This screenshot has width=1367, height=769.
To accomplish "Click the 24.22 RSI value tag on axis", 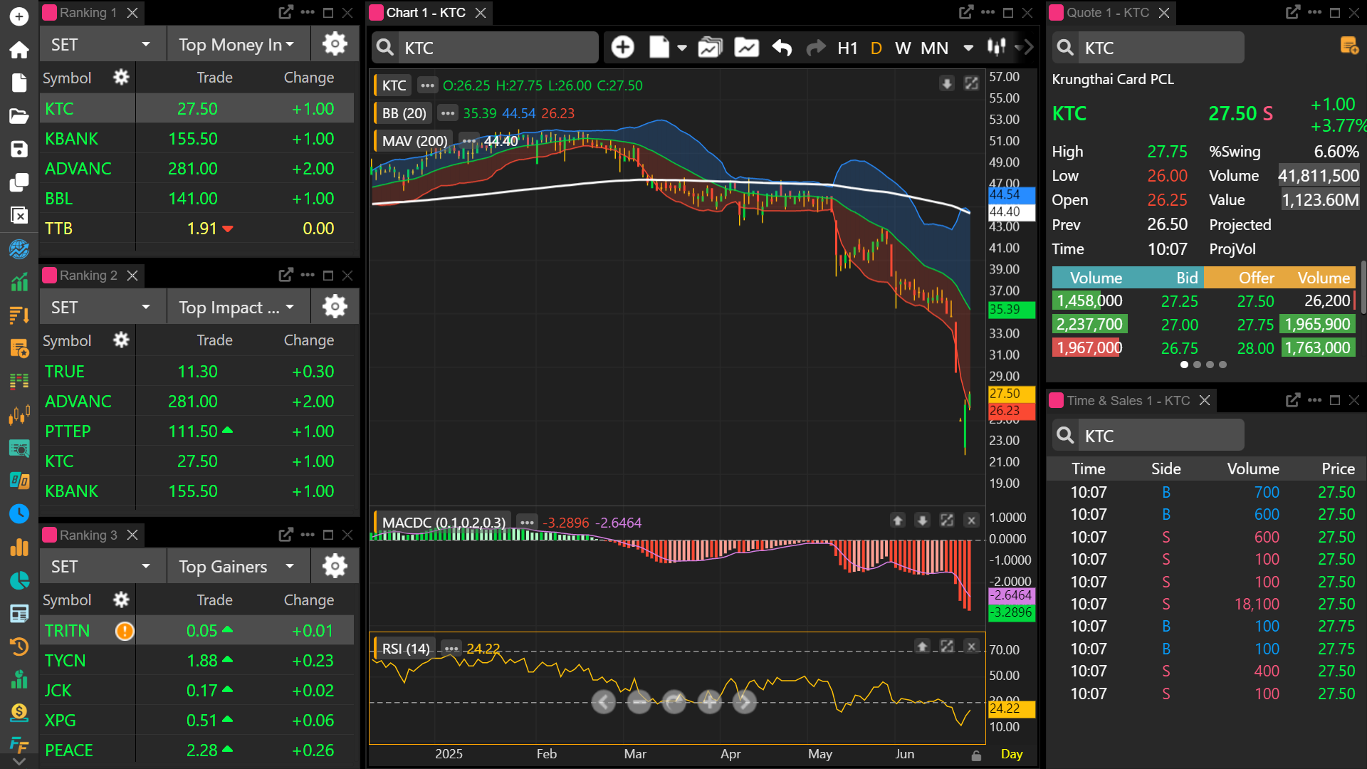I will (x=1011, y=708).
